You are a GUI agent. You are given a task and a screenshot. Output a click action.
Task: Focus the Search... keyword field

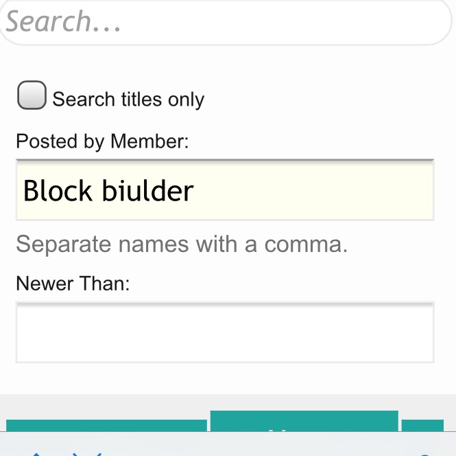point(226,21)
